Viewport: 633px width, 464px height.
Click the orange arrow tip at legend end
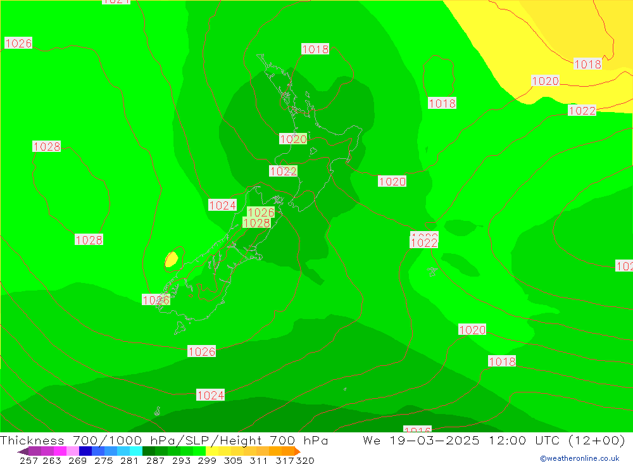[x=298, y=451]
